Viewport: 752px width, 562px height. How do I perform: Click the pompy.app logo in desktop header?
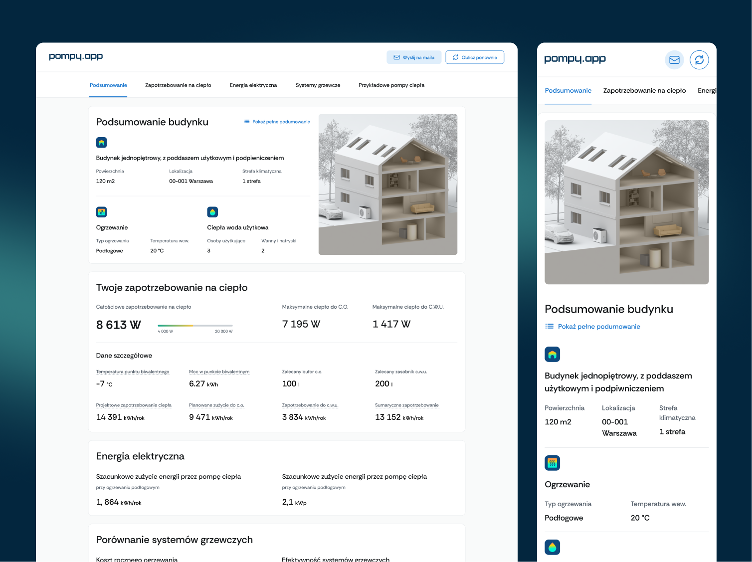point(76,56)
